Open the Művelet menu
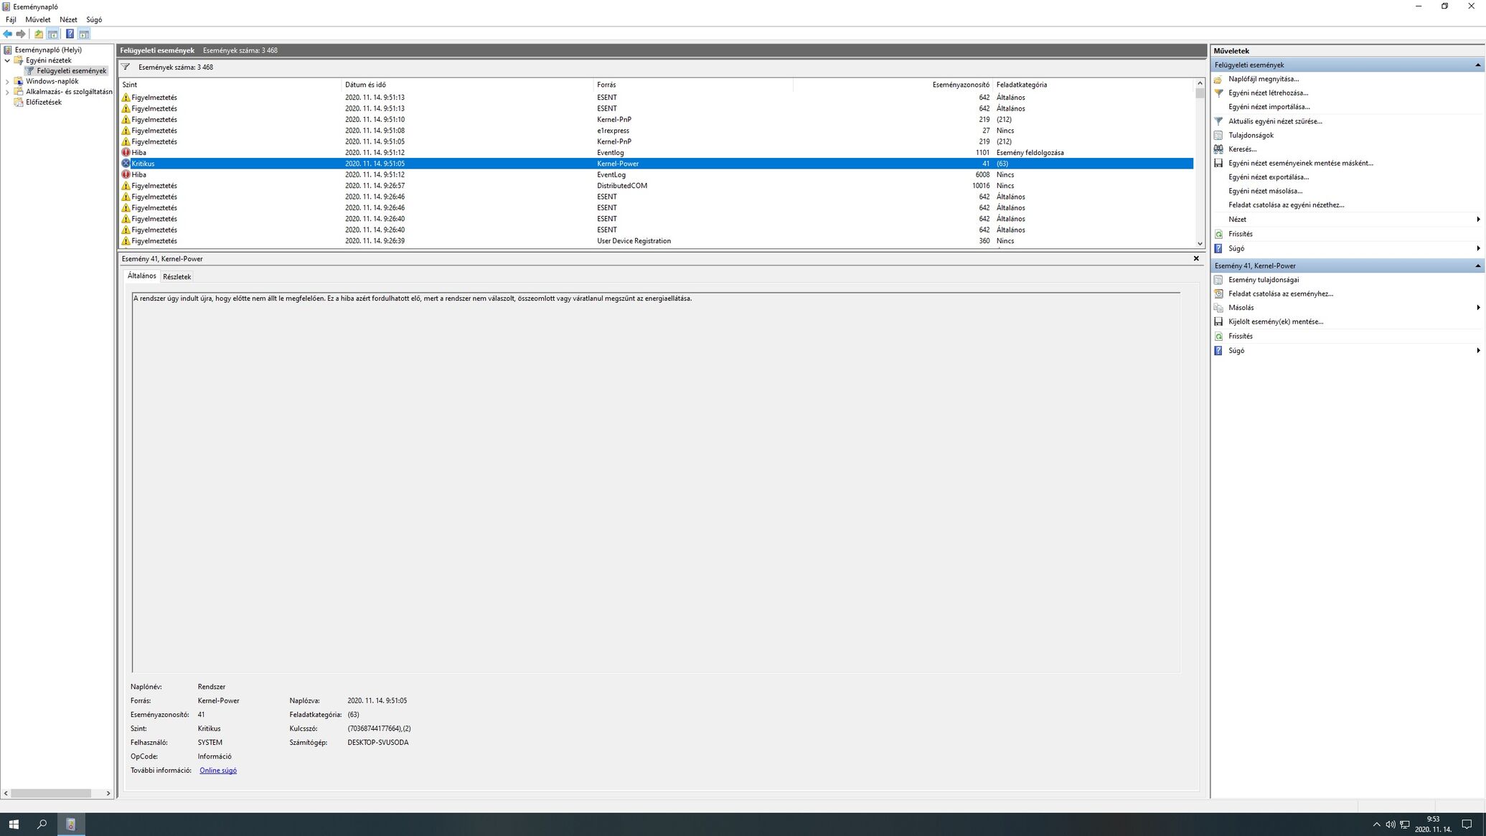Screen dimensions: 1486x836 click(38, 19)
